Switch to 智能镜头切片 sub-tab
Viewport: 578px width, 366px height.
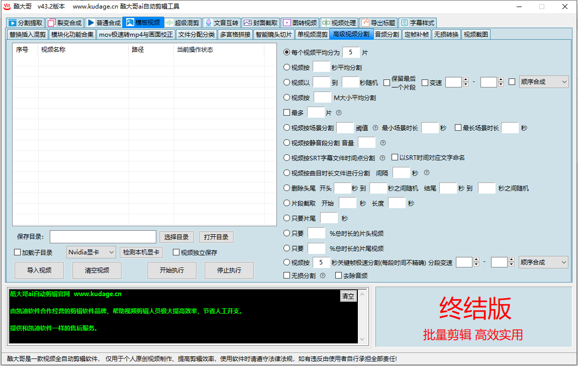tap(274, 34)
